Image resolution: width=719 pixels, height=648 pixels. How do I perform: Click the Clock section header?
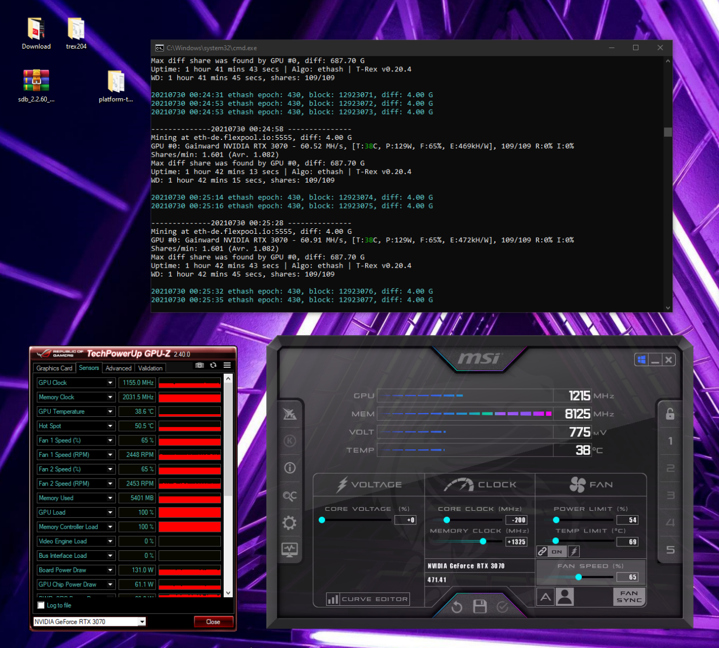(x=480, y=484)
